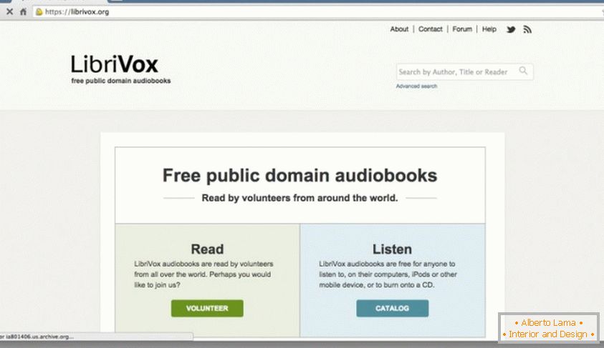Visit the Forum link
The height and width of the screenshot is (348, 604).
click(x=462, y=29)
